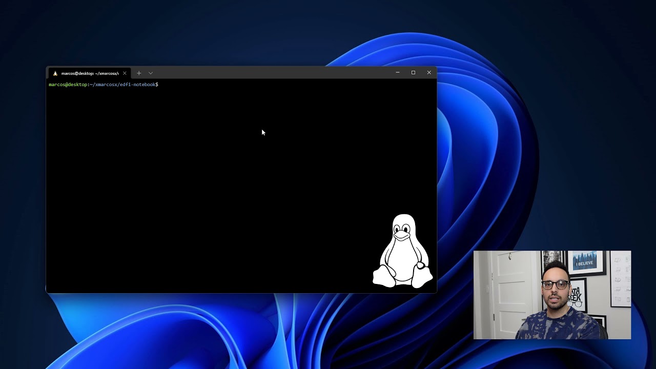The image size is (656, 369).
Task: Click the webcam video overlay
Action: tap(552, 295)
